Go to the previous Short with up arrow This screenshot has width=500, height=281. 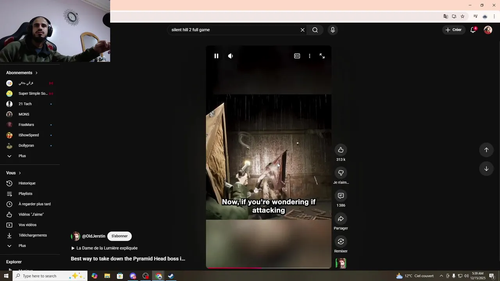pyautogui.click(x=486, y=150)
